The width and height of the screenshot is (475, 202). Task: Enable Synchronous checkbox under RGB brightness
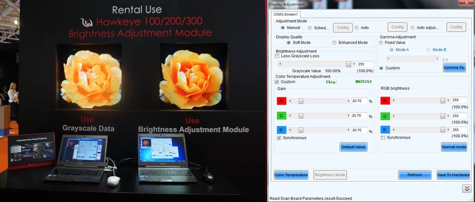383,138
